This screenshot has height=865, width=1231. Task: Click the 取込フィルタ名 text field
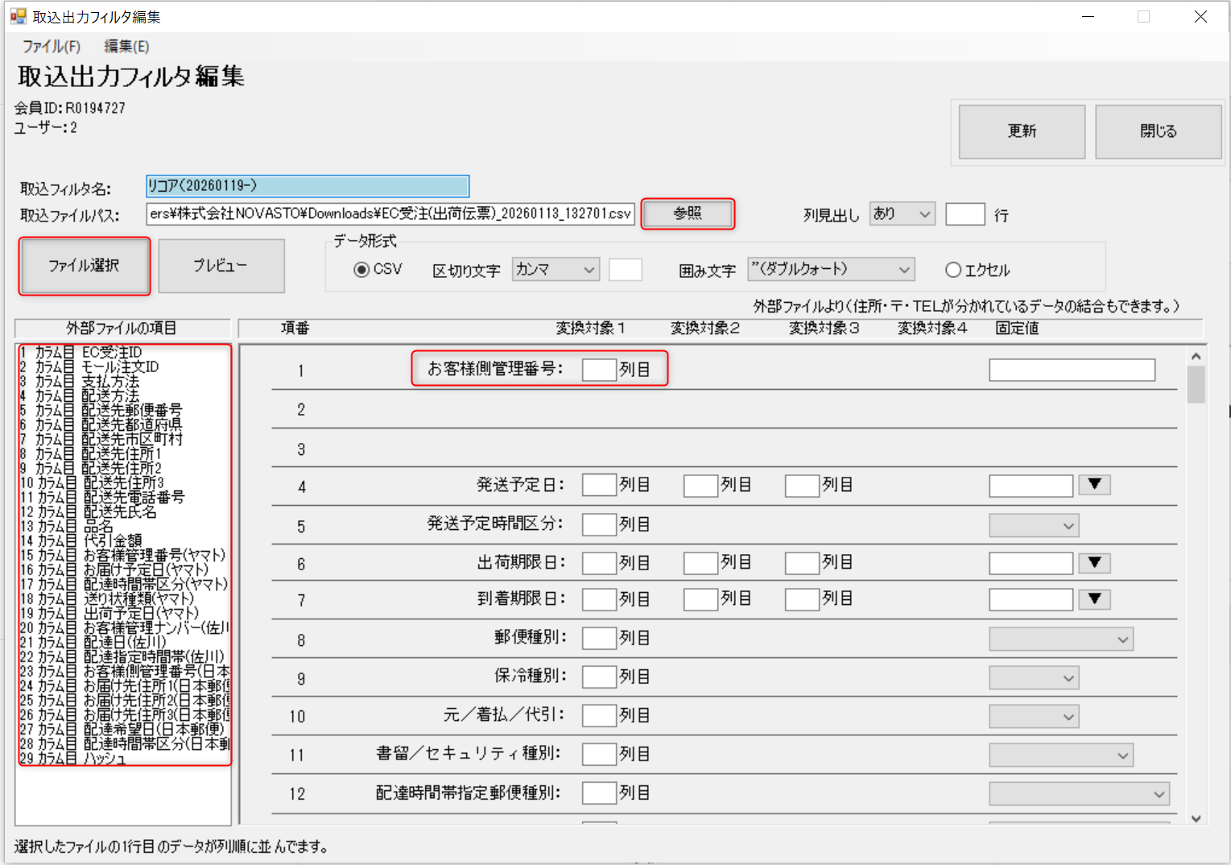308,186
